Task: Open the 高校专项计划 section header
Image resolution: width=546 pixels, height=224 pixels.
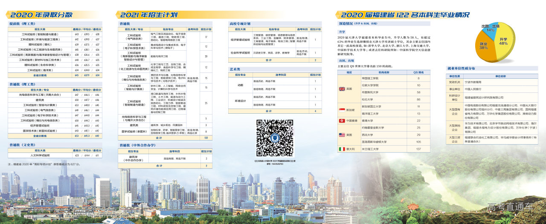Action: click(240, 24)
